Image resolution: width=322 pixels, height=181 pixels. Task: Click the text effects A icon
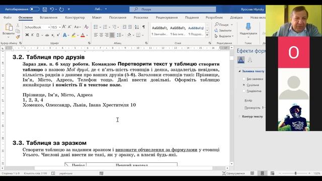click(65, 35)
